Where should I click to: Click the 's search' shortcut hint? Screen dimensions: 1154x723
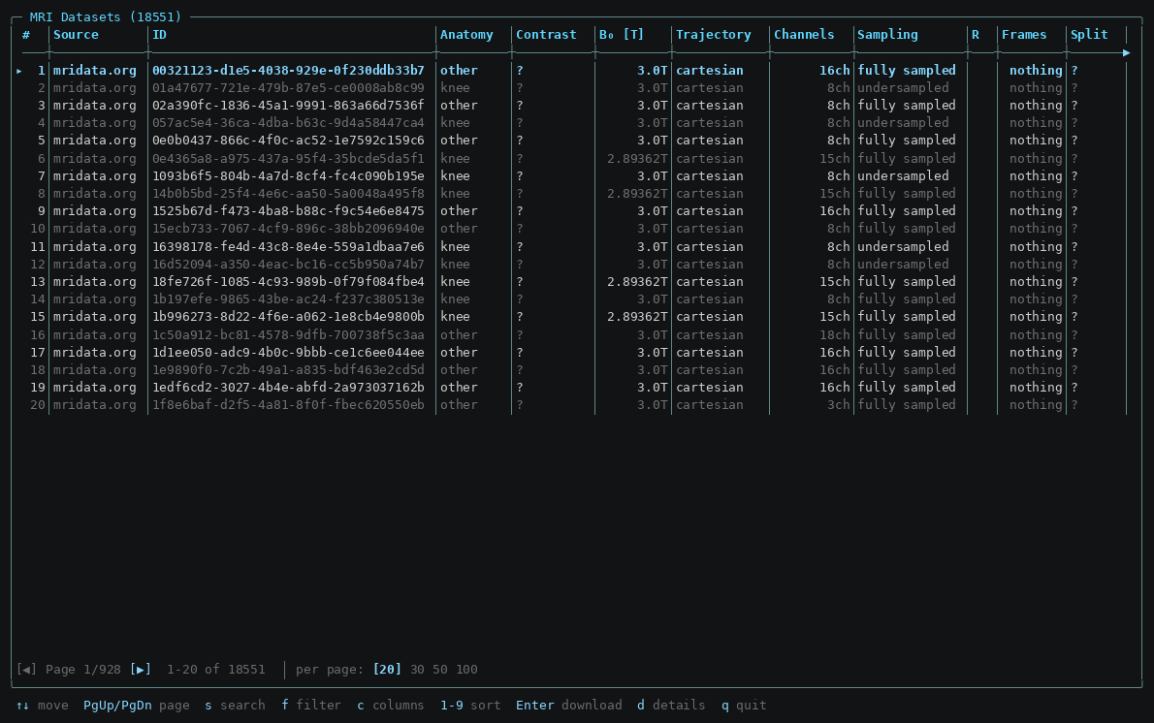click(235, 706)
